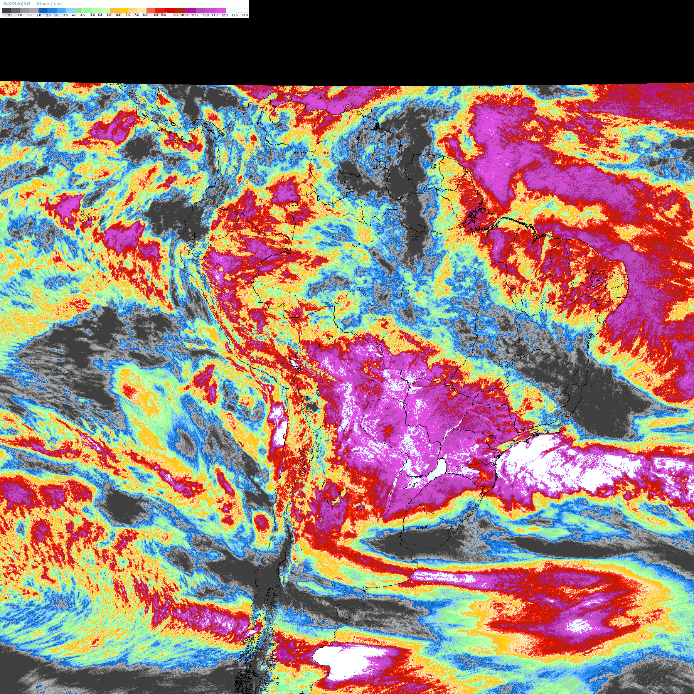Click the 3.5 legend value
The width and height of the screenshot is (694, 694).
pos(66,15)
